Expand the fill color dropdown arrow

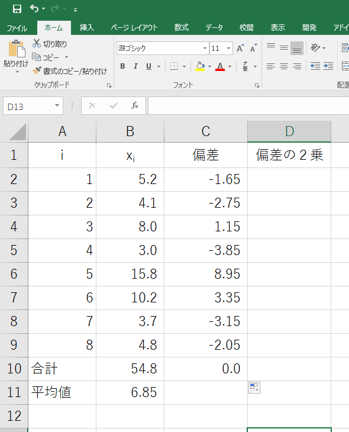(209, 66)
